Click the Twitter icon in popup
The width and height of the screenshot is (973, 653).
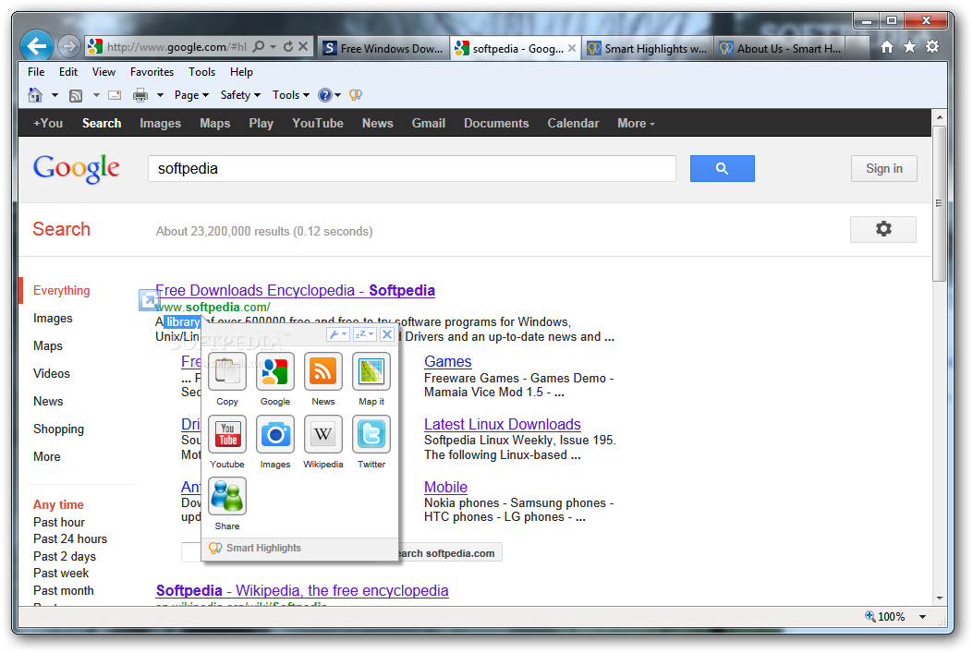(x=371, y=434)
